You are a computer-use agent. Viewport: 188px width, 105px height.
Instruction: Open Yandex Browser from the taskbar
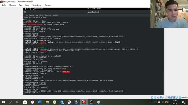pyautogui.click(x=69, y=102)
